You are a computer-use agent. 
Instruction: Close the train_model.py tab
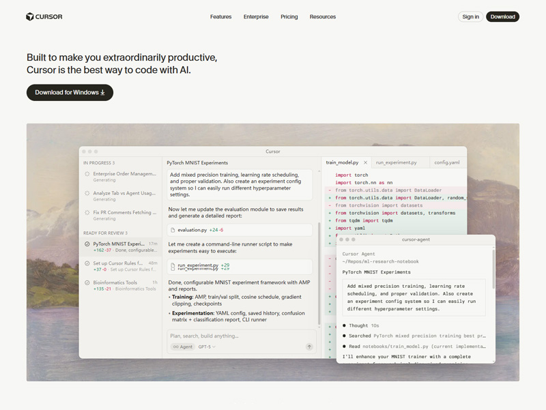(366, 163)
